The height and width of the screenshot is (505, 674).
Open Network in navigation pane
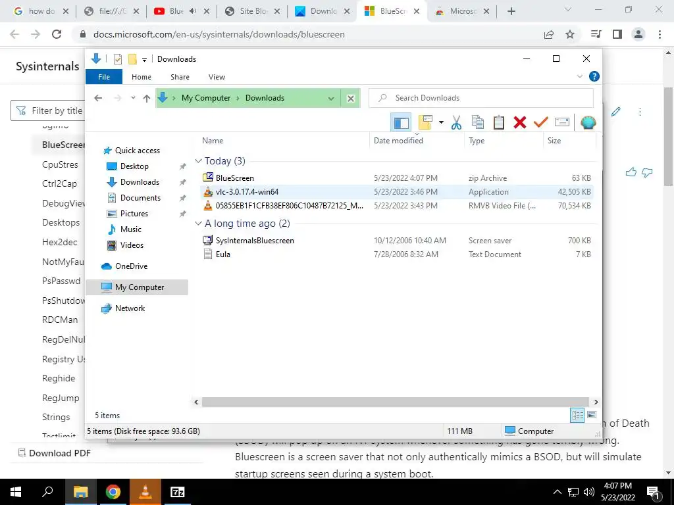pyautogui.click(x=123, y=308)
